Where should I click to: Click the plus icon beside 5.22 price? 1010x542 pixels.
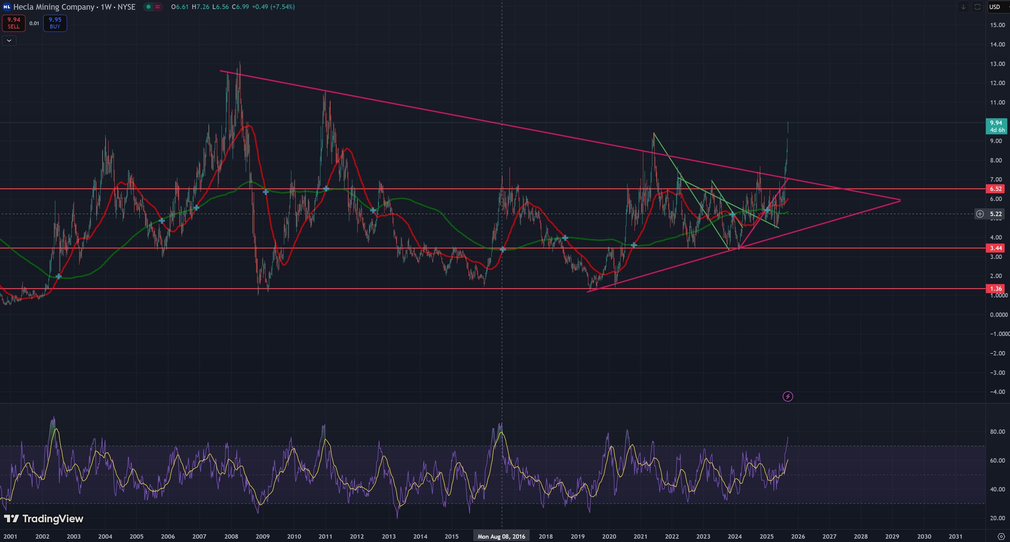pos(980,214)
